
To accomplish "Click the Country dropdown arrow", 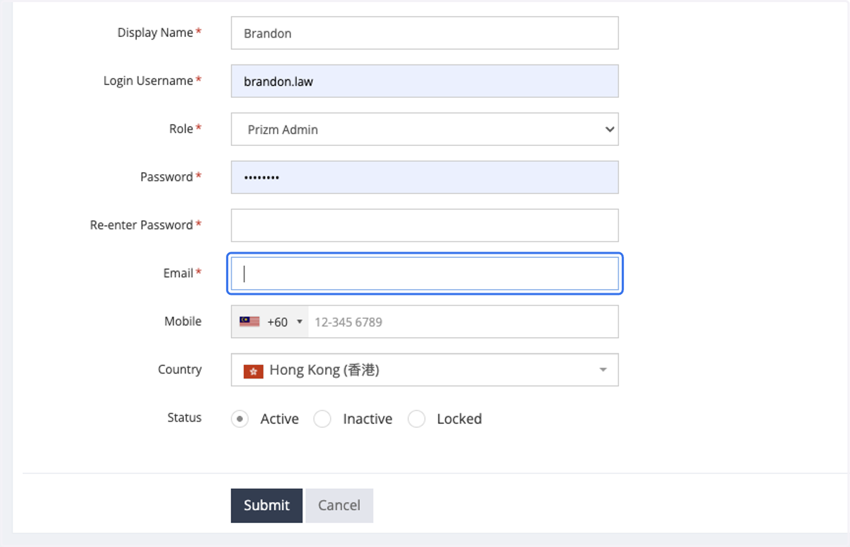I will [603, 370].
